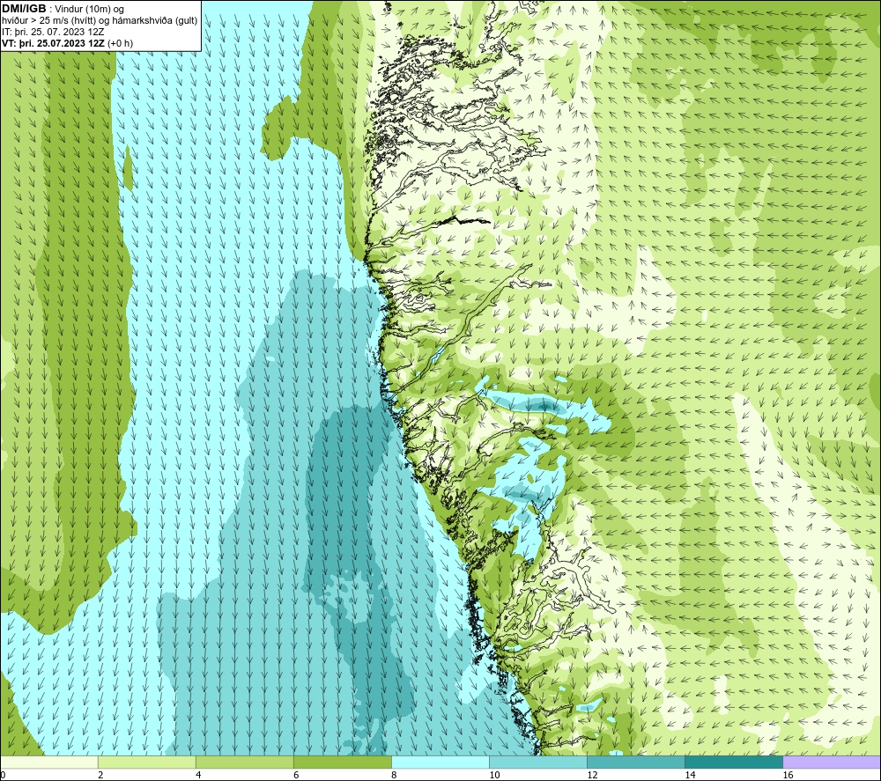Click the 14–16 m/s dark teal legend swatch
Viewport: 881px width, 781px height.
[734, 763]
